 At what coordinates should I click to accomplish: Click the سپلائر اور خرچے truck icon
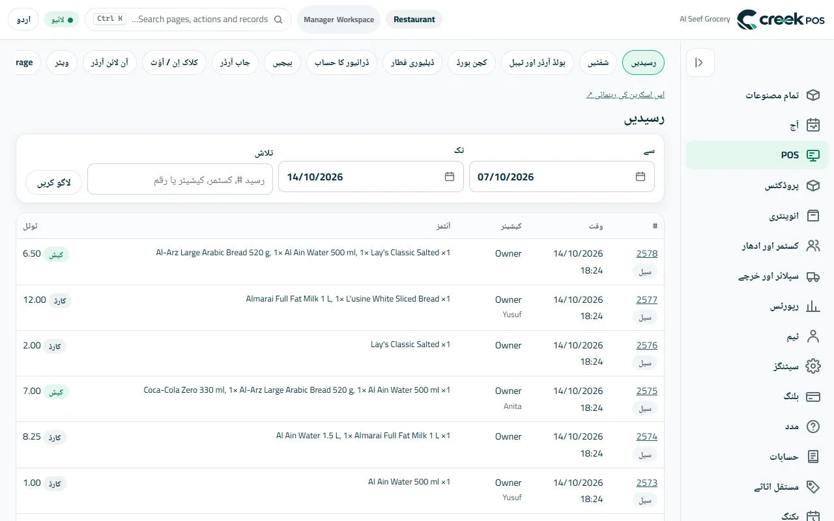pos(812,276)
